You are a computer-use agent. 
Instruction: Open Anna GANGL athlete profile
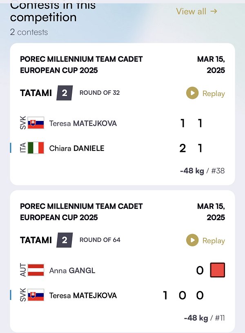tap(72, 270)
